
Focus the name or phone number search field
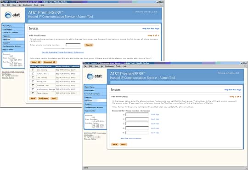point(73,45)
